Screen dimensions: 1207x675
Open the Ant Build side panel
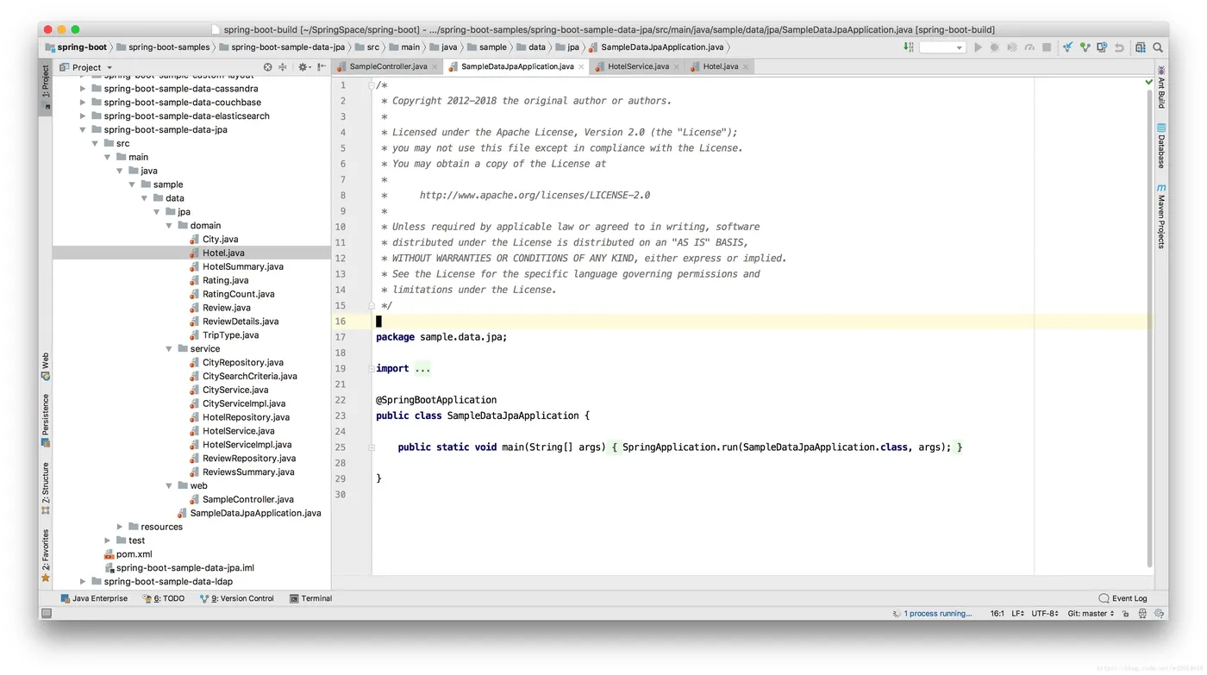coord(1161,89)
